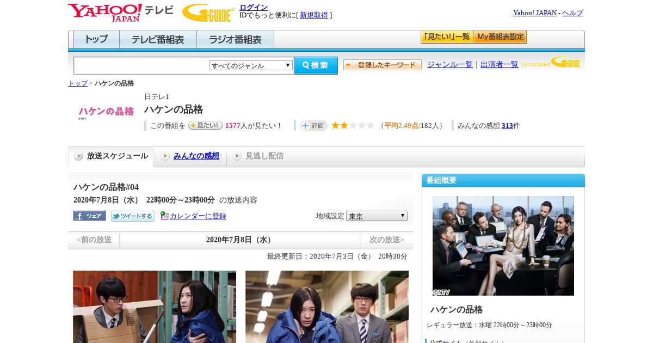The height and width of the screenshot is (343, 653).
Task: Go to <前の放送 previous broadcast
Action: [94, 240]
